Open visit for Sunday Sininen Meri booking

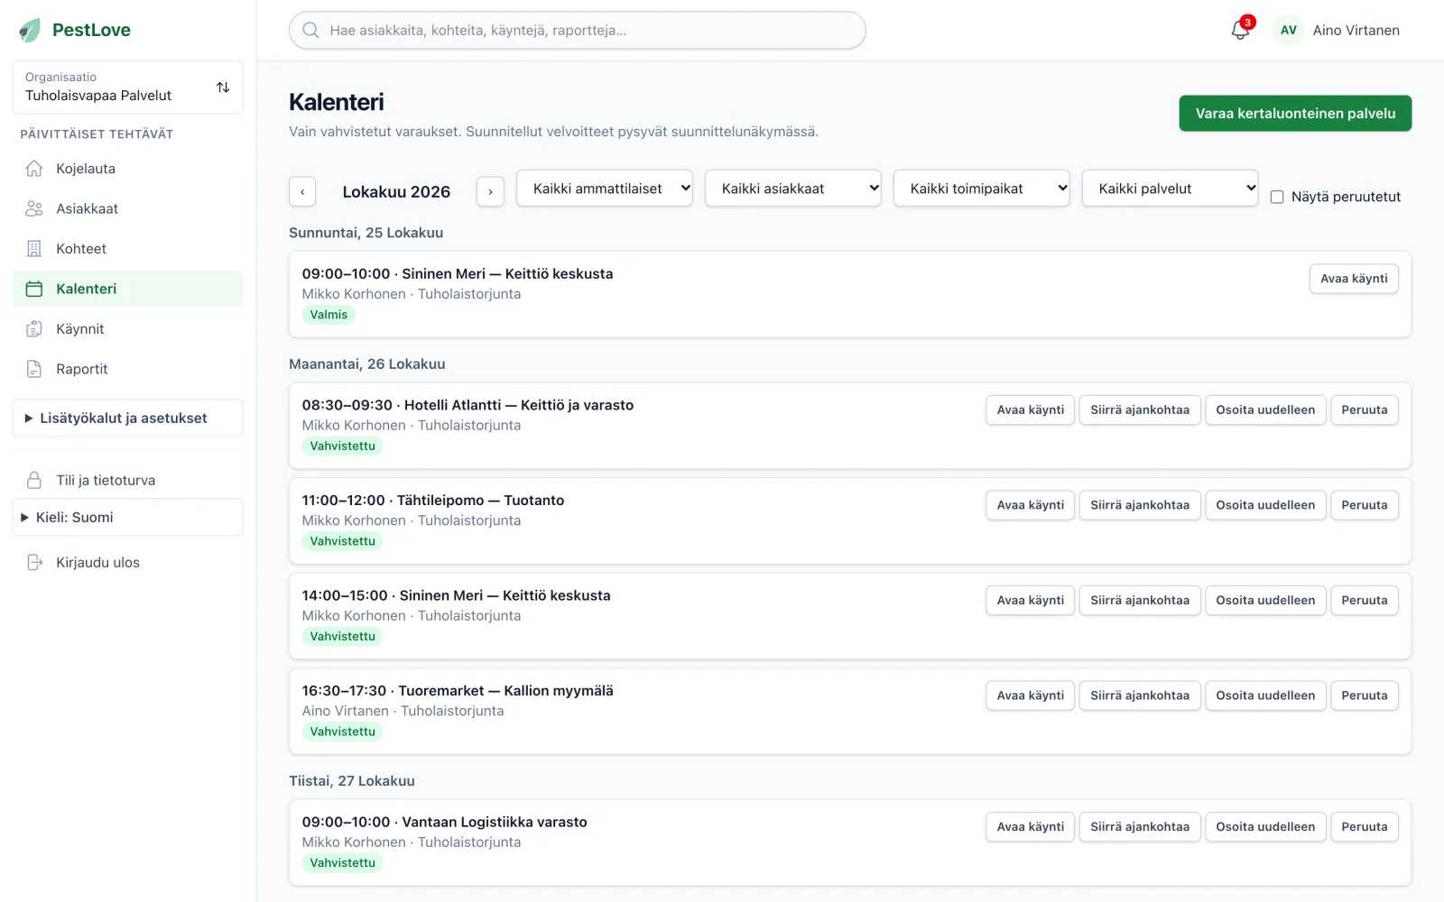1354,279
